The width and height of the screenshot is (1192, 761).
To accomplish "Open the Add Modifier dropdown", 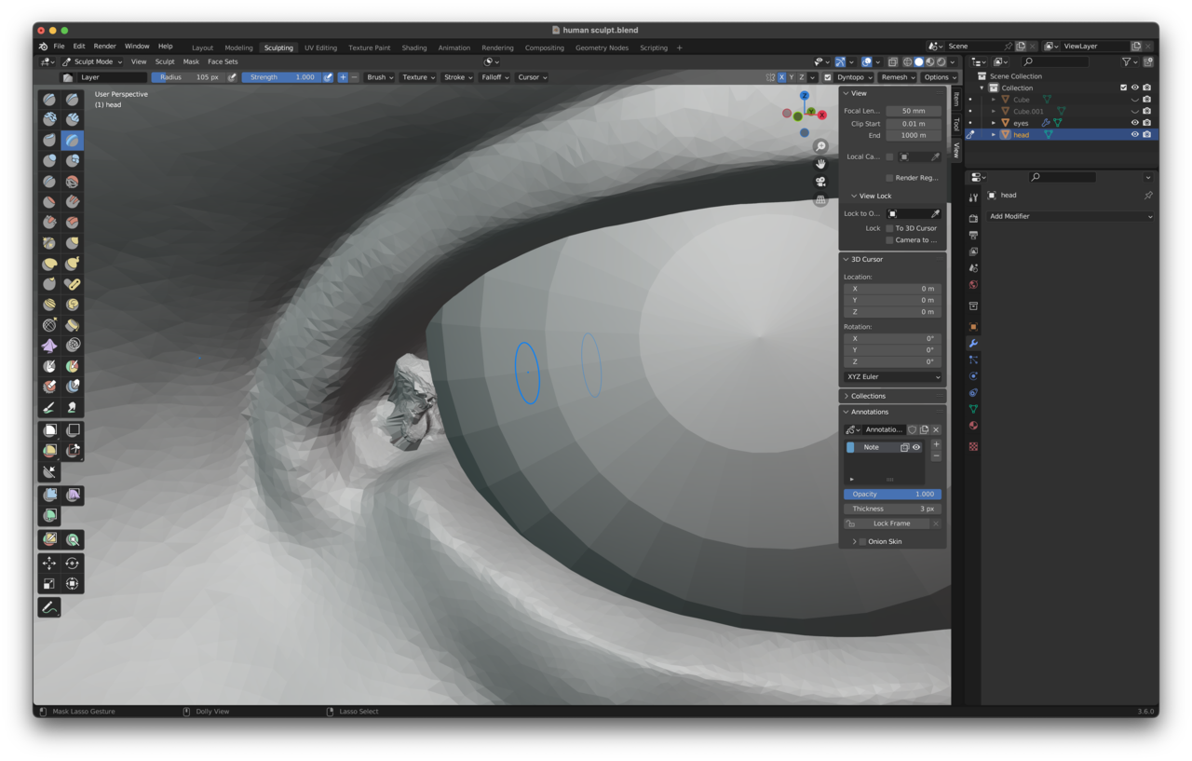I will (1070, 216).
